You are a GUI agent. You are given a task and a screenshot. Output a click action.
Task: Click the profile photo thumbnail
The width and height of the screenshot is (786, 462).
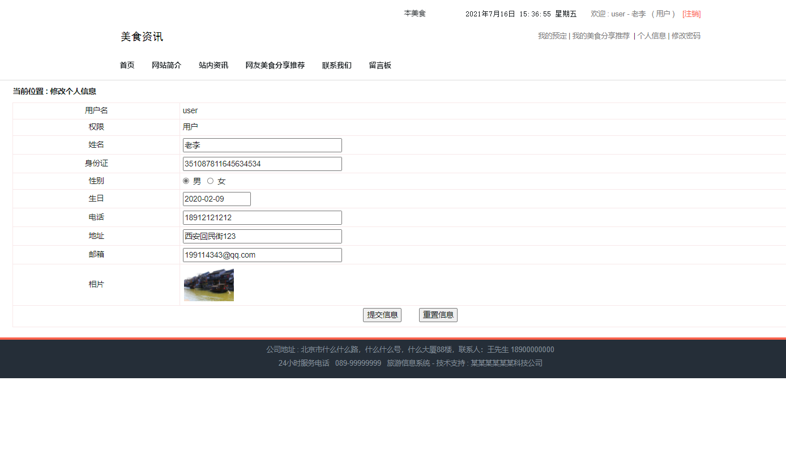tap(208, 285)
